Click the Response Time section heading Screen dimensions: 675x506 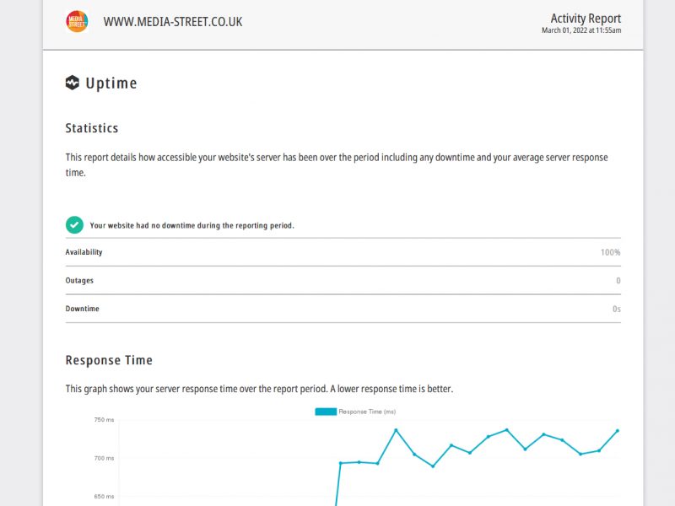pos(109,360)
